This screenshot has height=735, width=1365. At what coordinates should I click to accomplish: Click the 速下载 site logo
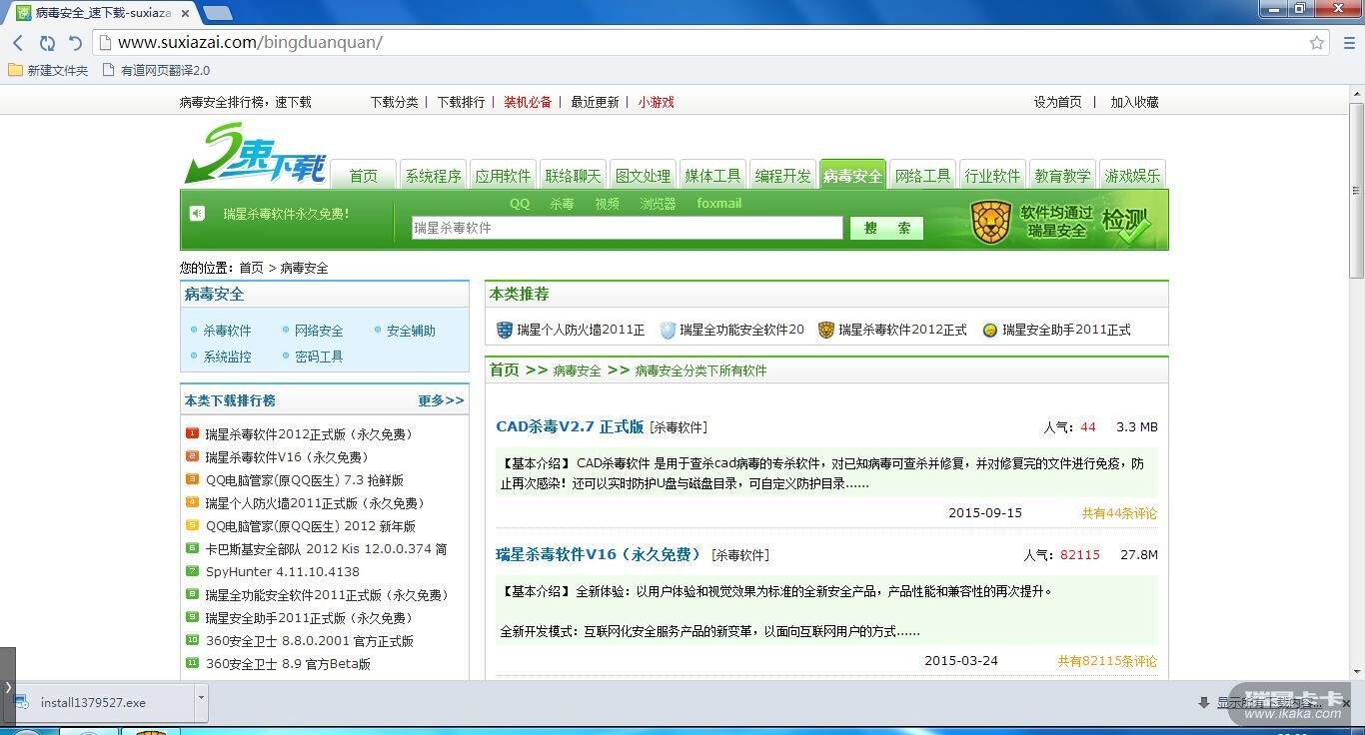click(x=256, y=155)
